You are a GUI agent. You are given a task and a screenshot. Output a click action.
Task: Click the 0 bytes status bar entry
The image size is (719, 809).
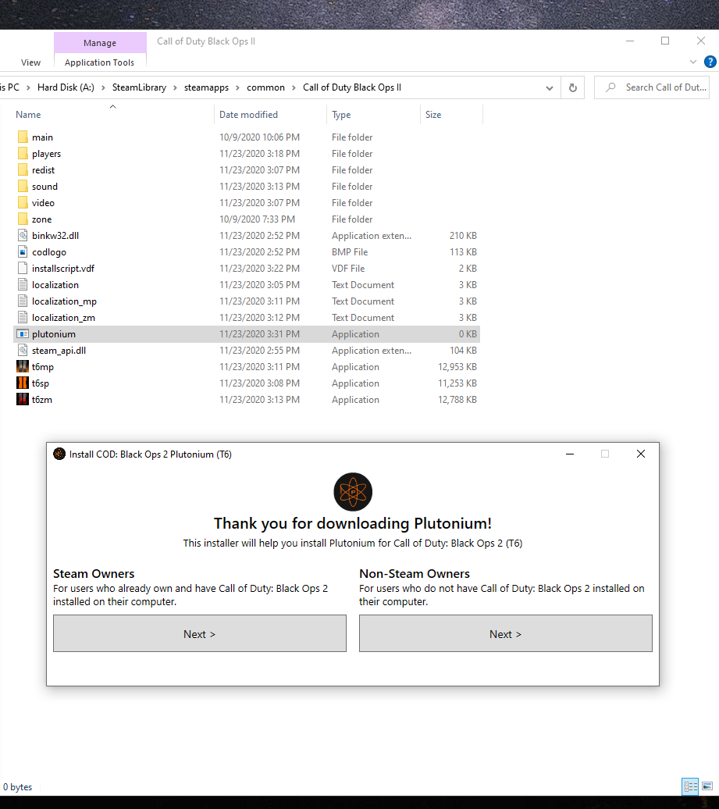pos(17,787)
